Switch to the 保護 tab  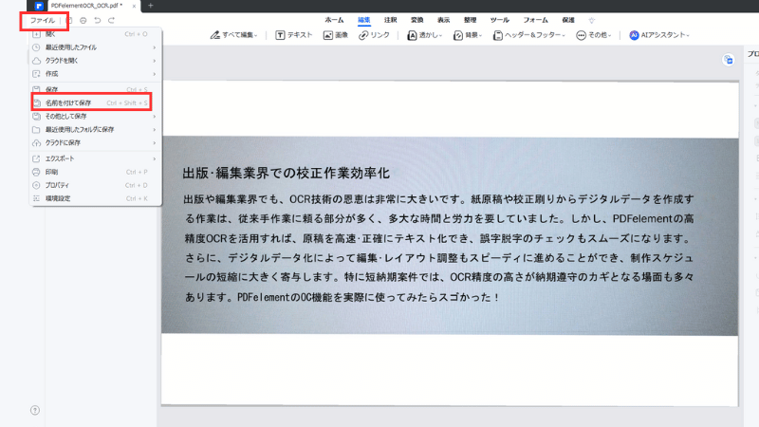click(x=568, y=20)
